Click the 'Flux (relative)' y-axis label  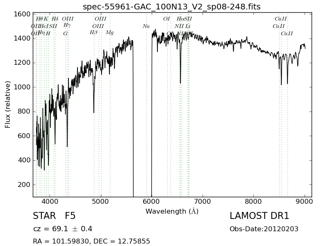[x=7, y=105]
